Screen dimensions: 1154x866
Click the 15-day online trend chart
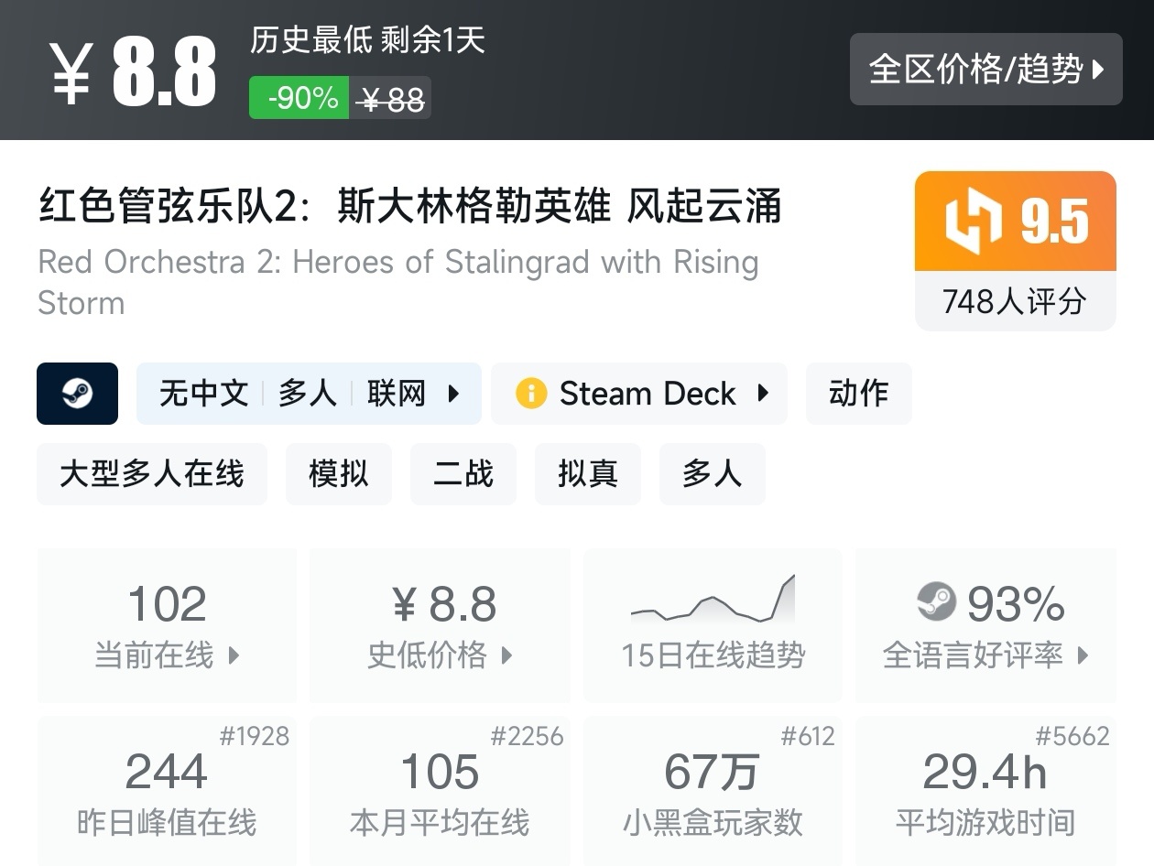713,601
